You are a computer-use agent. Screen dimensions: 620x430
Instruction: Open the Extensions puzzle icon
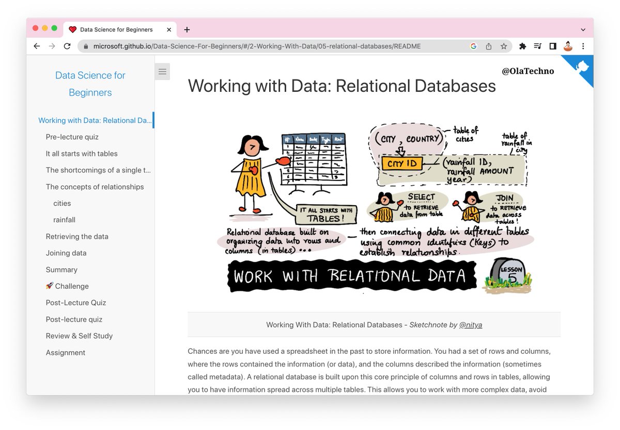coord(522,46)
